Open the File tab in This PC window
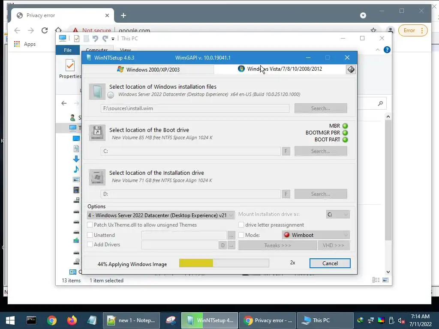This screenshot has width=439, height=329. [67, 50]
